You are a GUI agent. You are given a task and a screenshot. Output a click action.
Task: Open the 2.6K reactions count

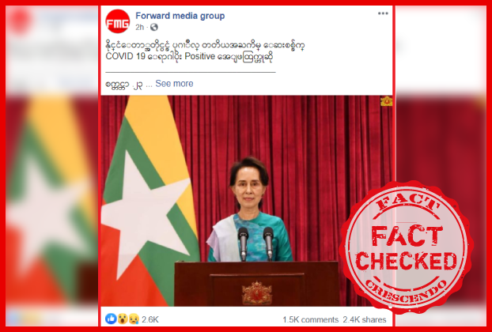click(x=150, y=319)
